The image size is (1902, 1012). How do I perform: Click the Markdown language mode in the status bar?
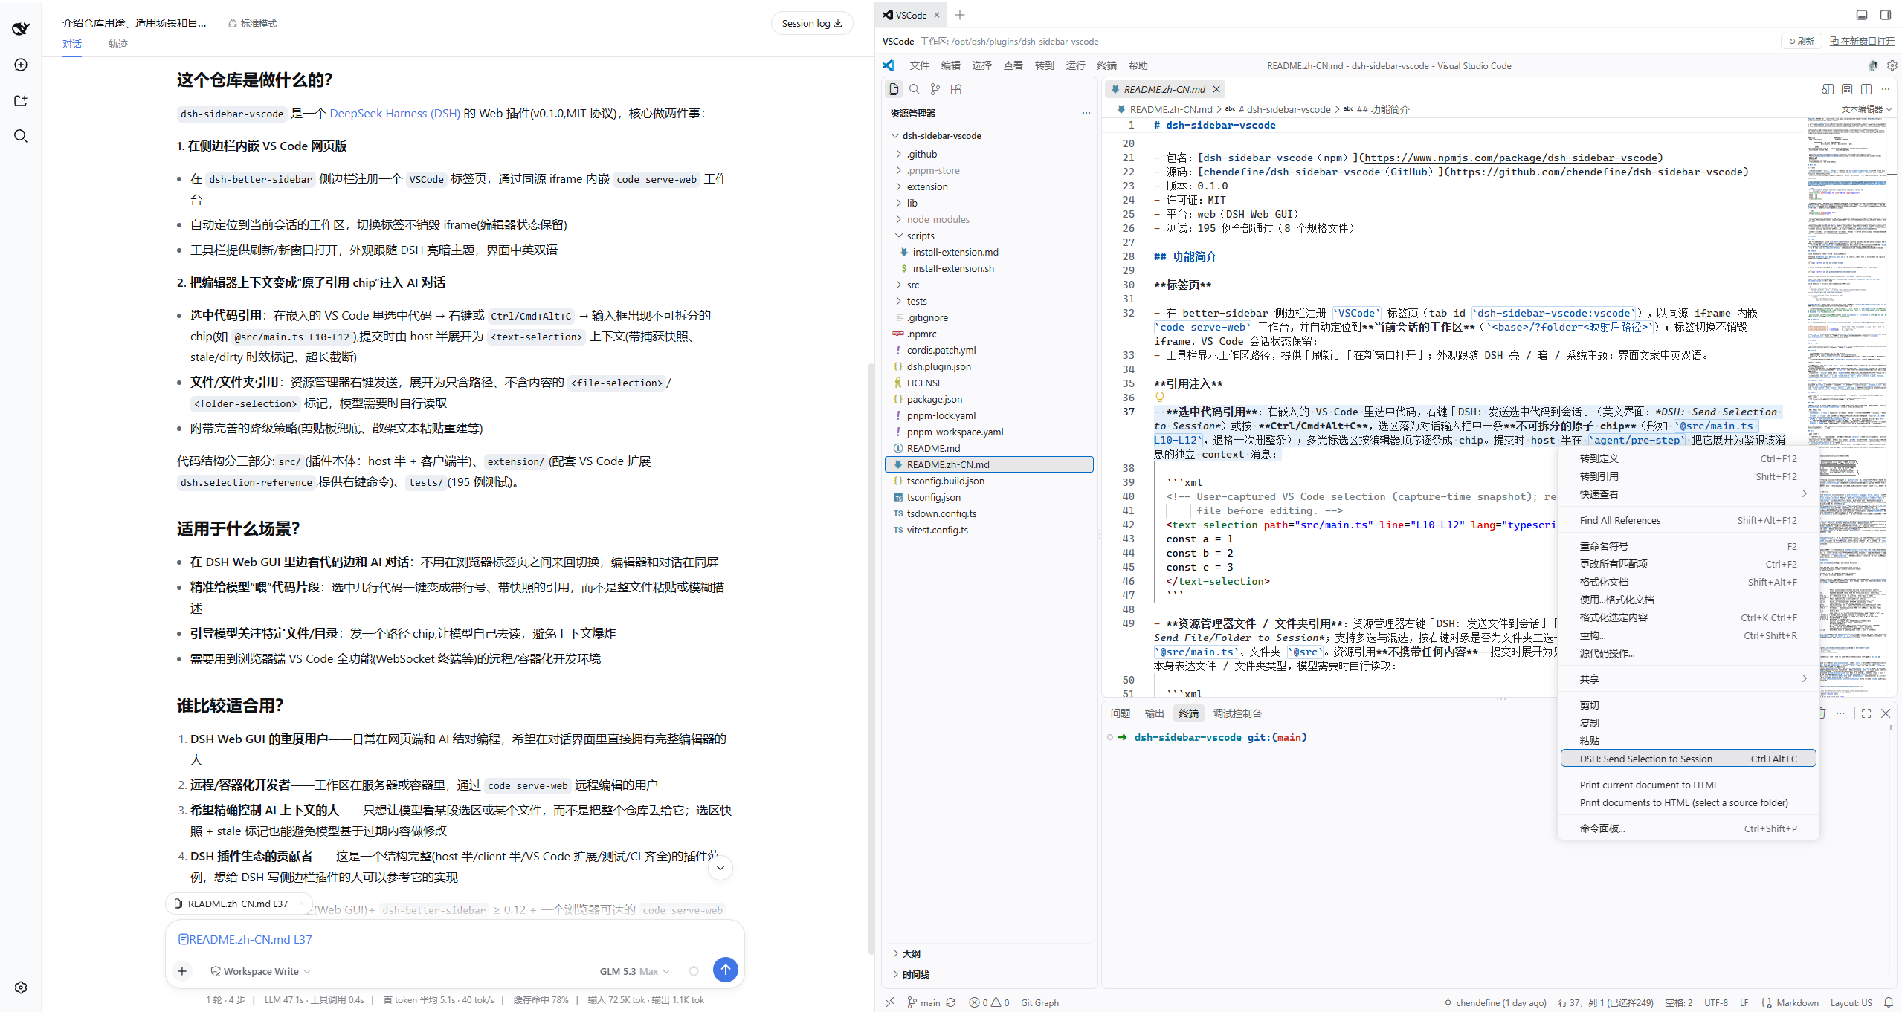[x=1797, y=1002]
